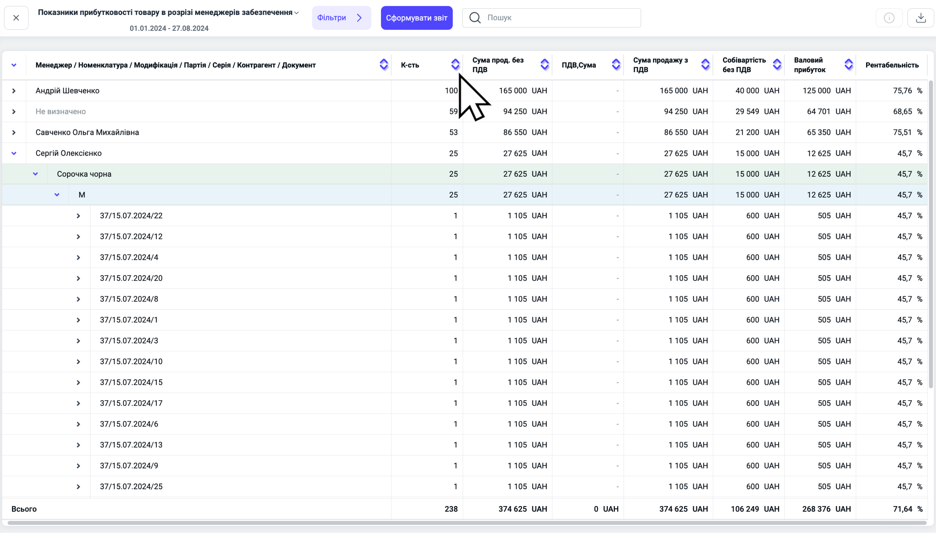Expand document 37/15.07.2024/6
The image size is (936, 533).
click(x=78, y=424)
